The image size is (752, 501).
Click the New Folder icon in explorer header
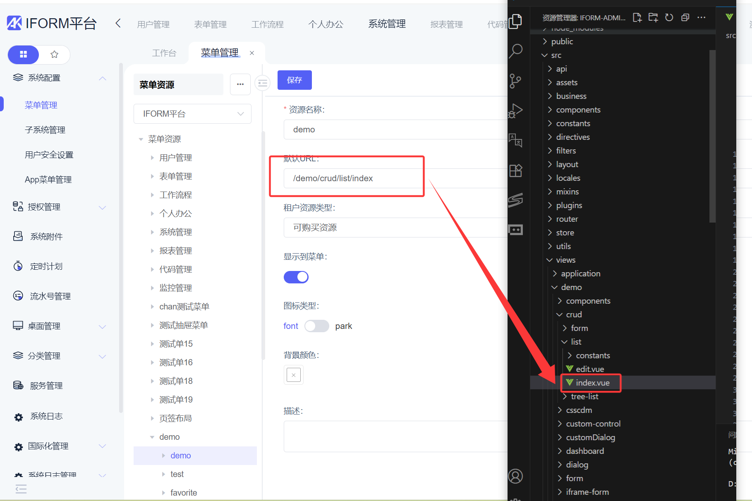pos(653,17)
